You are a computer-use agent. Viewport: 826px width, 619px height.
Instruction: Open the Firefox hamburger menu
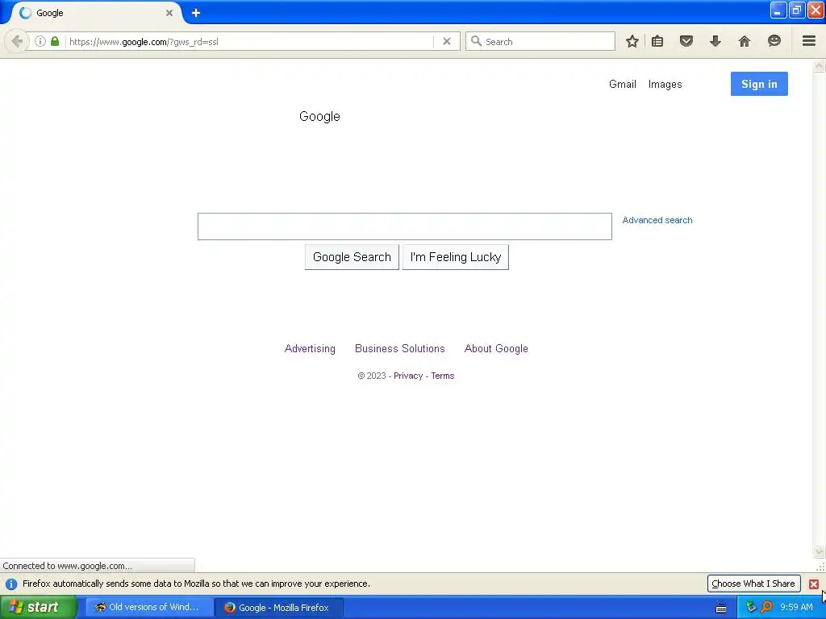pyautogui.click(x=808, y=40)
